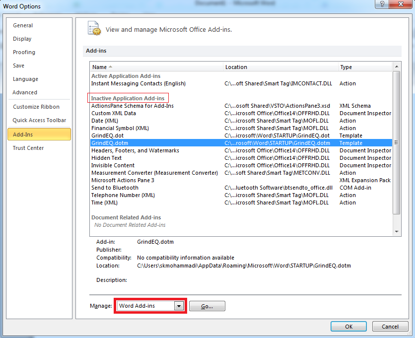Open the Quick Access Toolbar category
This screenshot has height=338, width=415.
point(39,120)
